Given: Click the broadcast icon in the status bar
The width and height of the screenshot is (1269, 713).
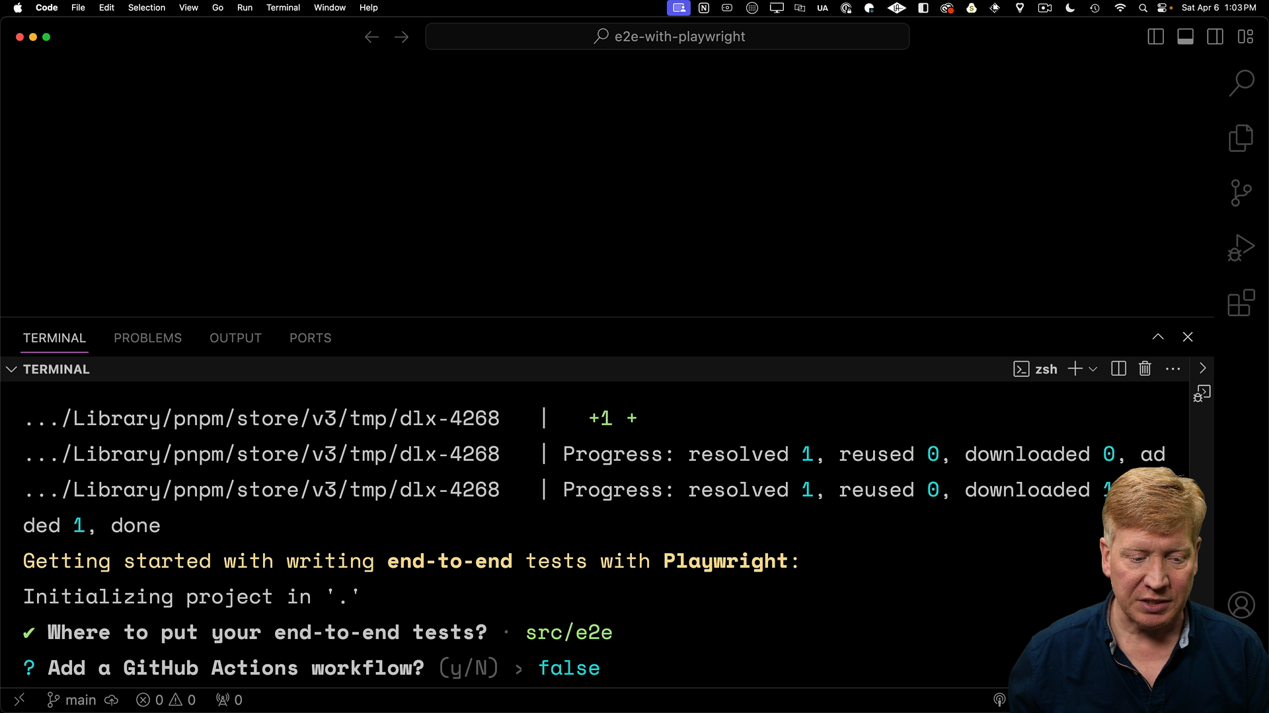Looking at the screenshot, I should coord(999,700).
